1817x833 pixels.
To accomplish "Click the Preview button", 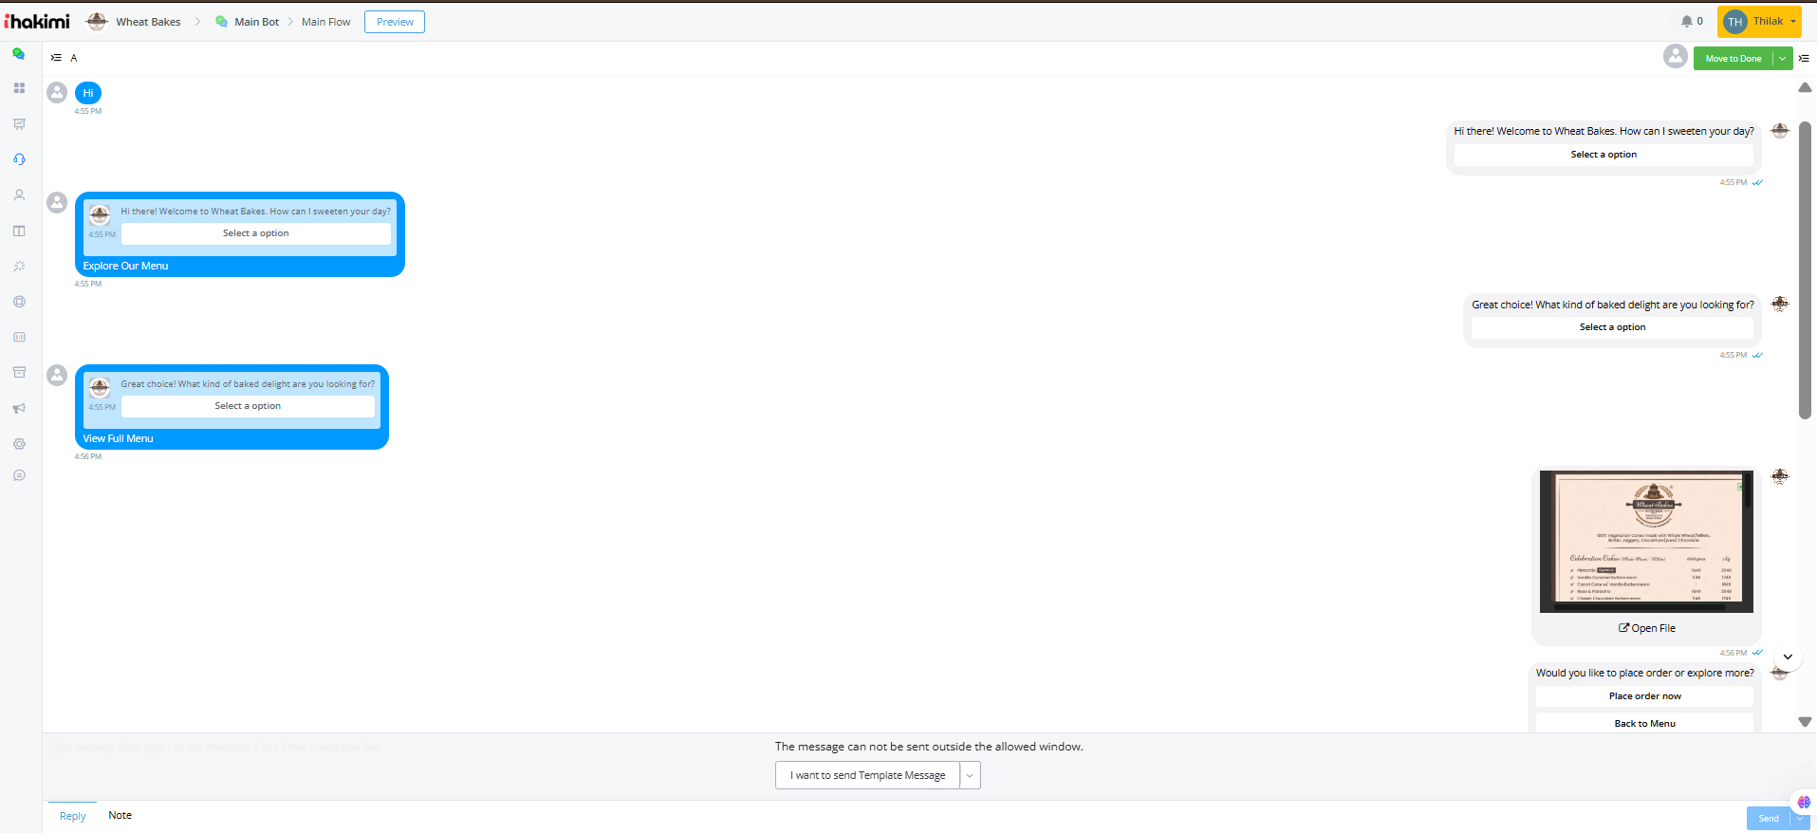I will point(395,22).
